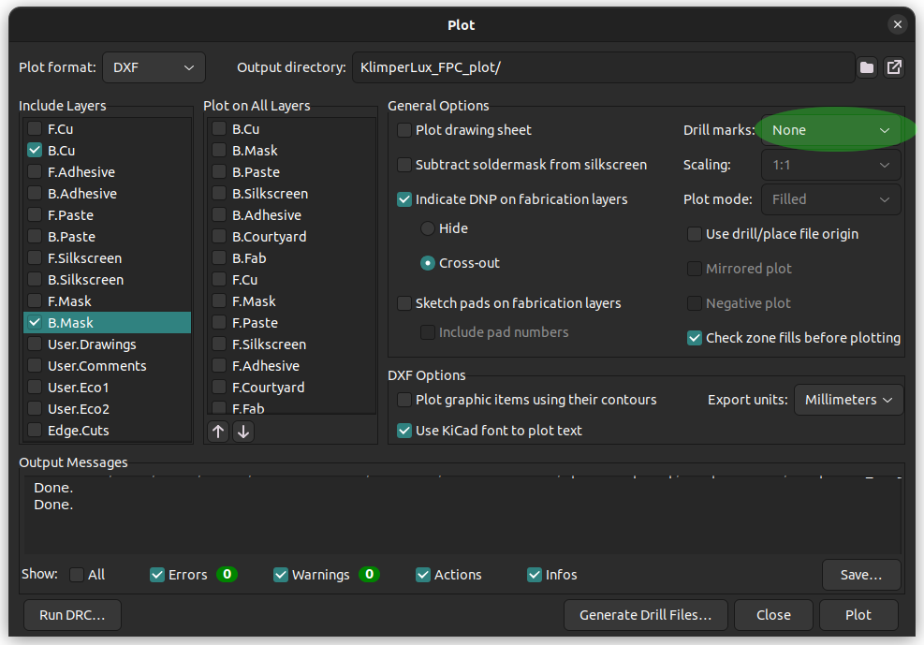Check the Show All filter
Screen dimensions: 924x645
pyautogui.click(x=77, y=575)
